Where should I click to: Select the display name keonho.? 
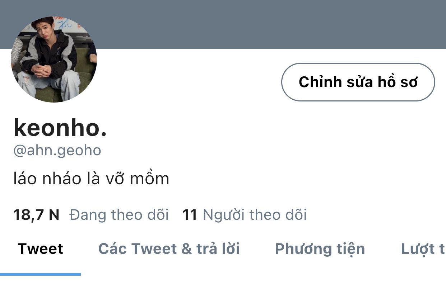pos(60,128)
